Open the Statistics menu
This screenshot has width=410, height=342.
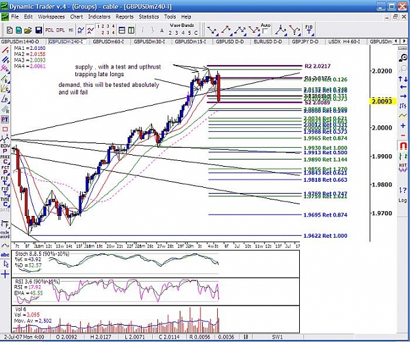point(149,17)
